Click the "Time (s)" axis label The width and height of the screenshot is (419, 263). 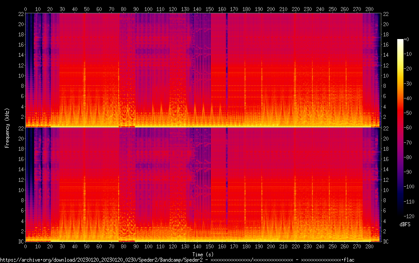pyautogui.click(x=202, y=254)
